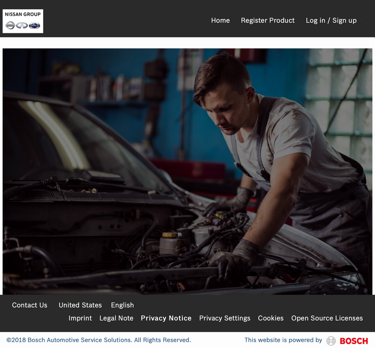Click the mechanic hero image
This screenshot has width=375, height=348.
pos(187,171)
